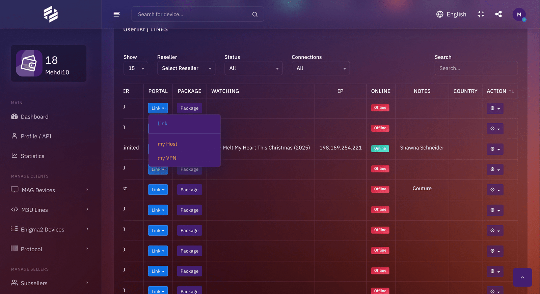Click the globe language icon
Screen dimensions: 540x294
click(440, 14)
